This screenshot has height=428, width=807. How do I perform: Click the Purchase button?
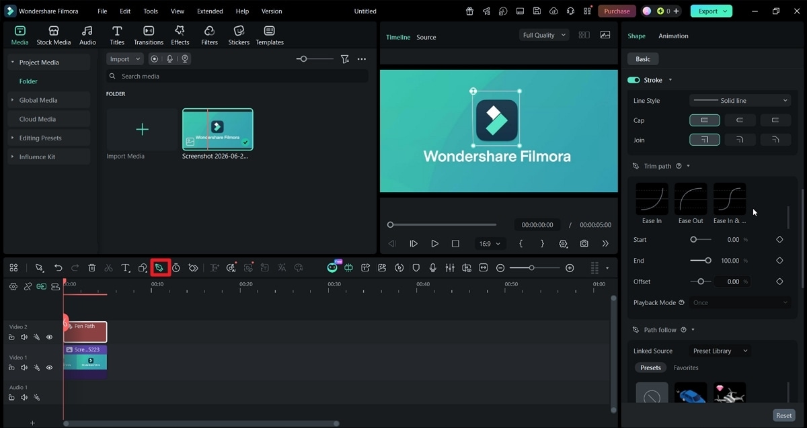(617, 11)
